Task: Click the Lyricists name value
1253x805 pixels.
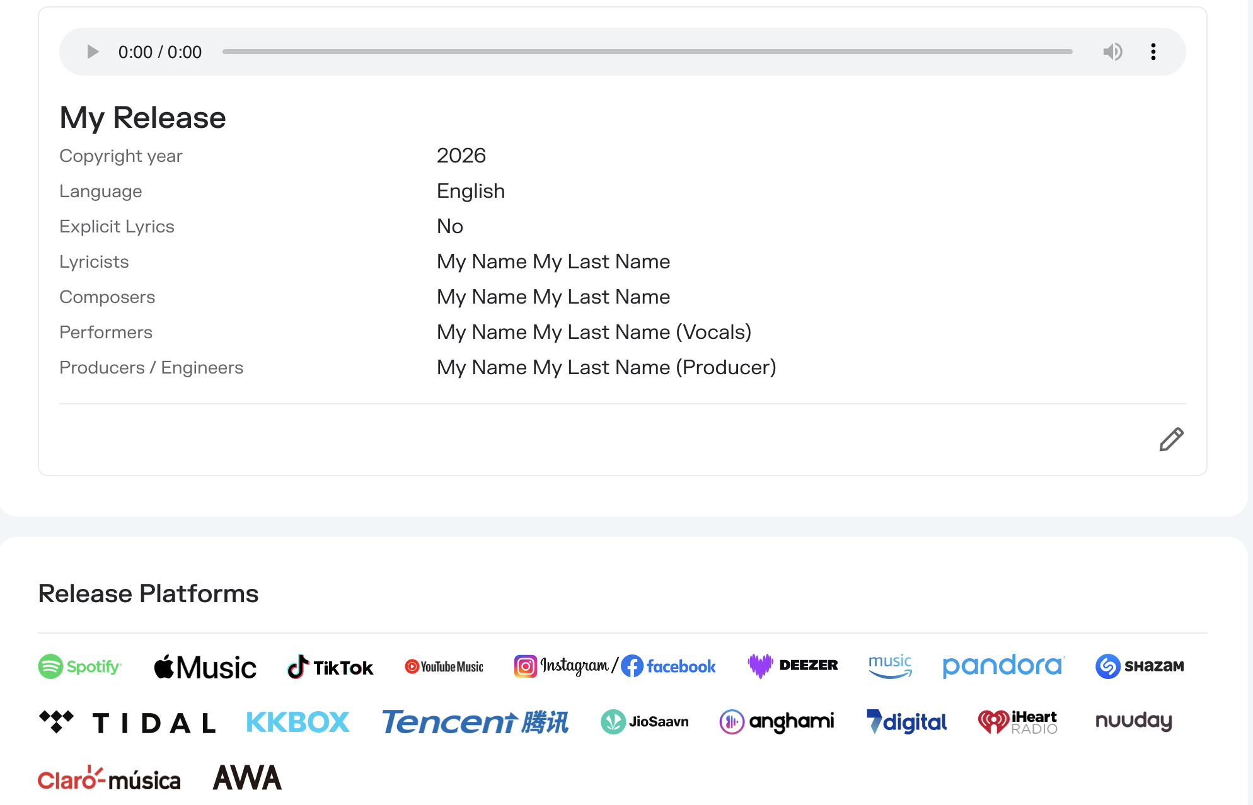Action: pyautogui.click(x=553, y=261)
